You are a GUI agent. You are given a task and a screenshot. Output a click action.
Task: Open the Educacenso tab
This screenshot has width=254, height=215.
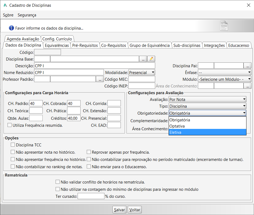[239, 45]
